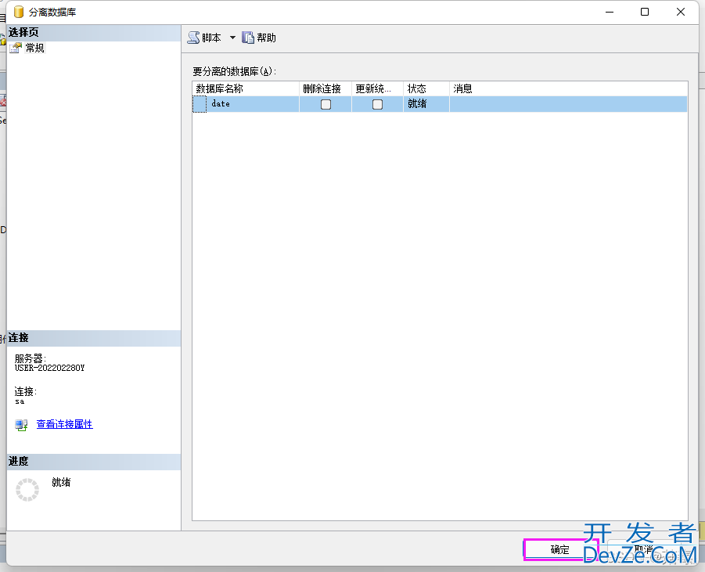Maximize the 分离数据库 window
705x572 pixels.
(644, 13)
